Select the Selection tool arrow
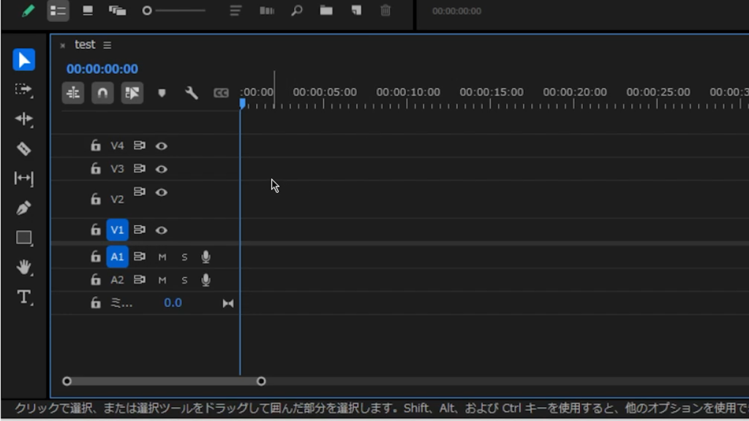 [24, 60]
